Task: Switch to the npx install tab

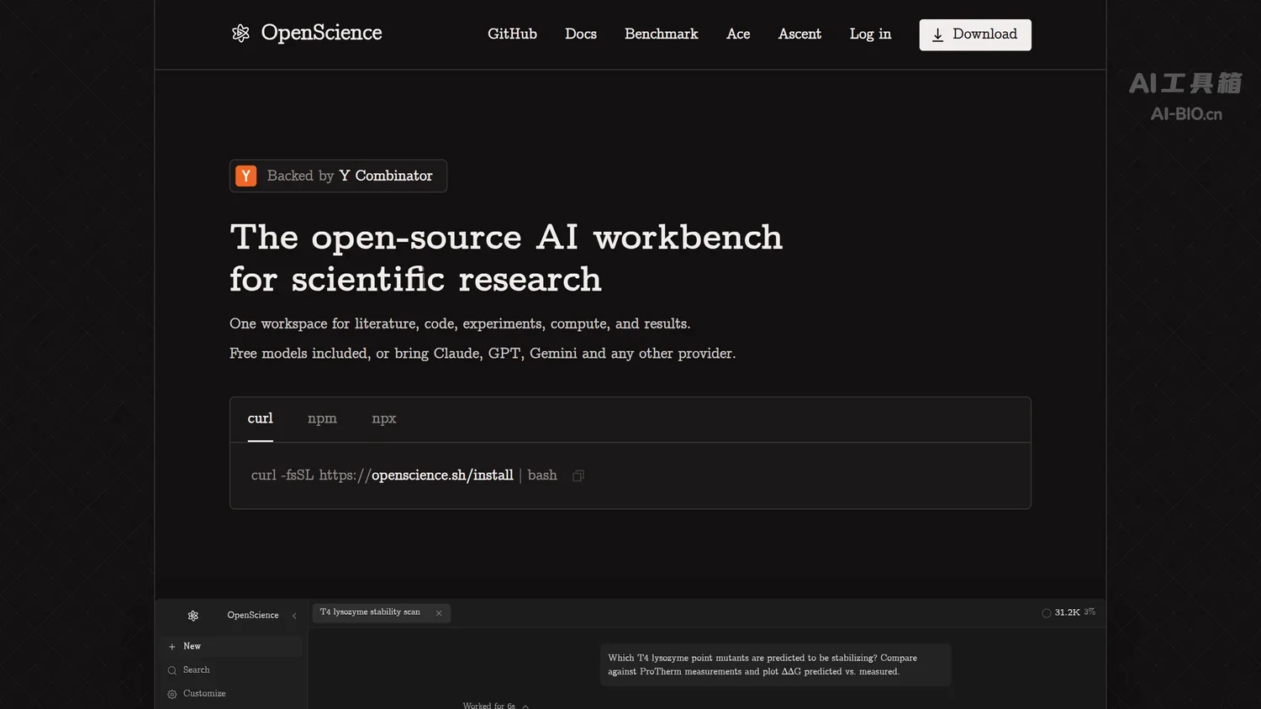Action: 384,418
